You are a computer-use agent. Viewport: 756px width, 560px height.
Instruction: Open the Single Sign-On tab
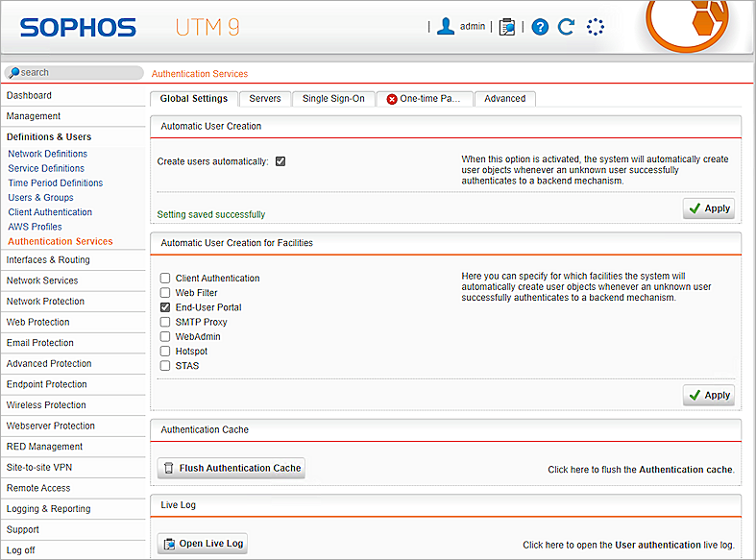(333, 99)
